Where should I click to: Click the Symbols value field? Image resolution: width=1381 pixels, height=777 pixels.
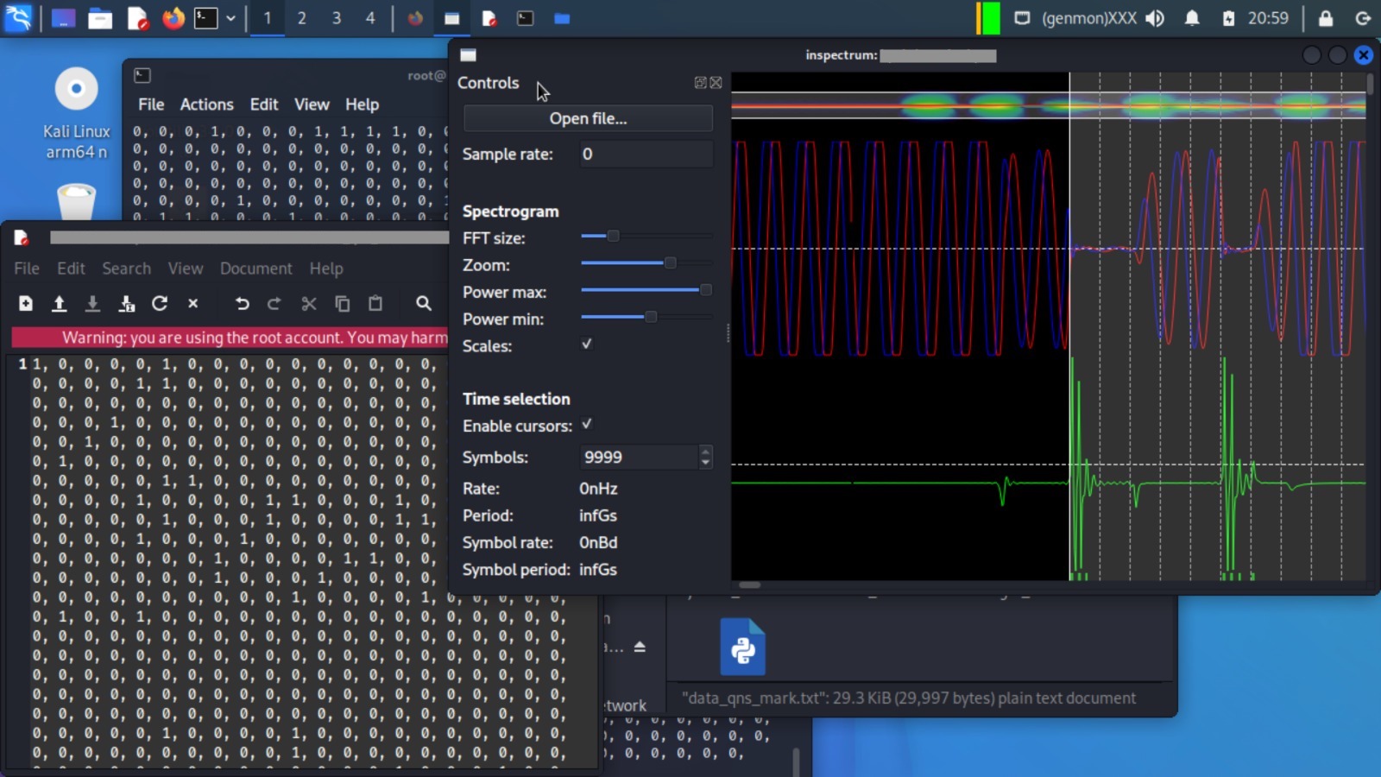pyautogui.click(x=639, y=457)
